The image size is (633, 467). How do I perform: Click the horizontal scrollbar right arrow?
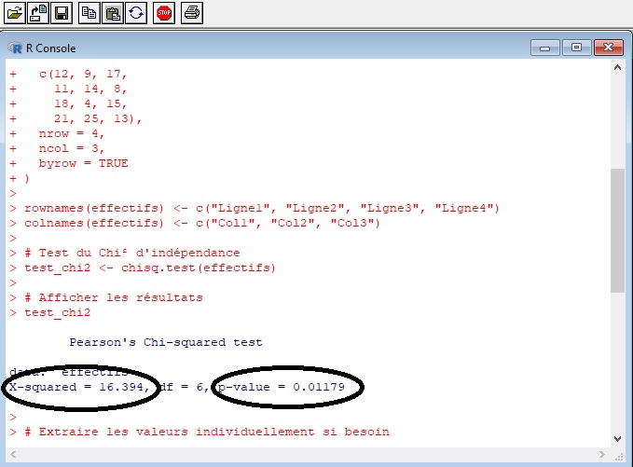pyautogui.click(x=602, y=454)
